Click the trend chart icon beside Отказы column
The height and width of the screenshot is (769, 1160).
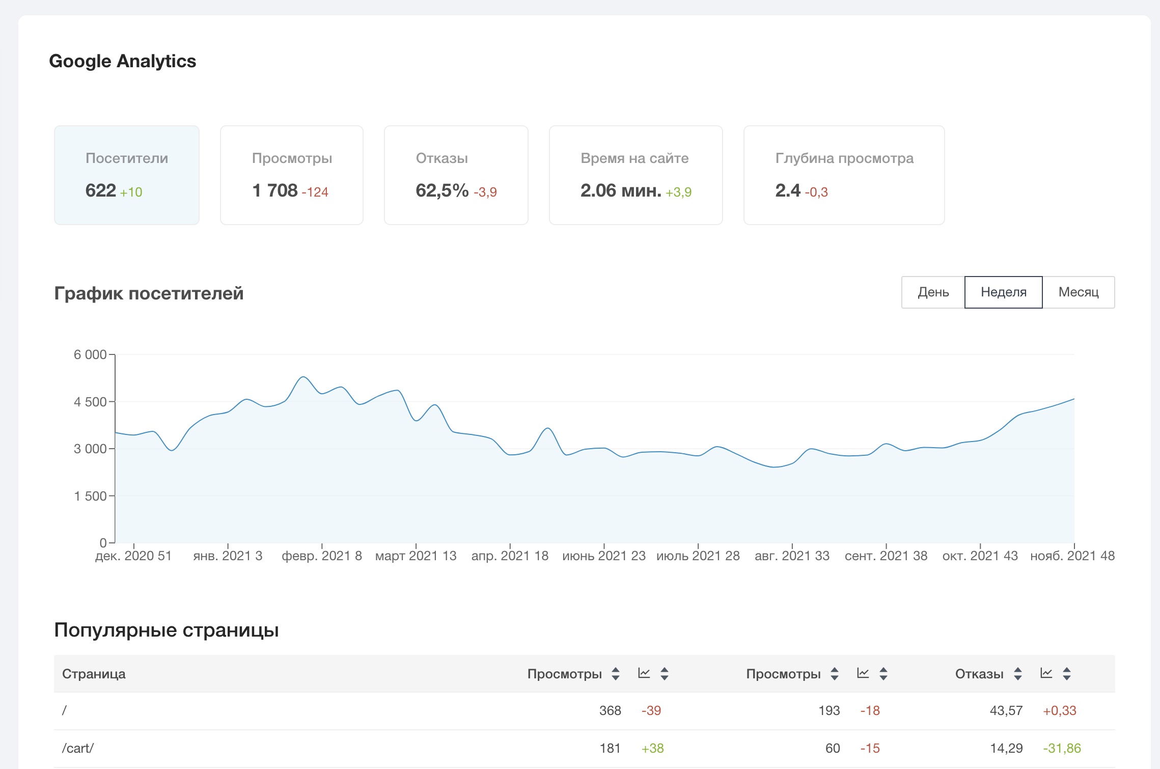[1046, 673]
